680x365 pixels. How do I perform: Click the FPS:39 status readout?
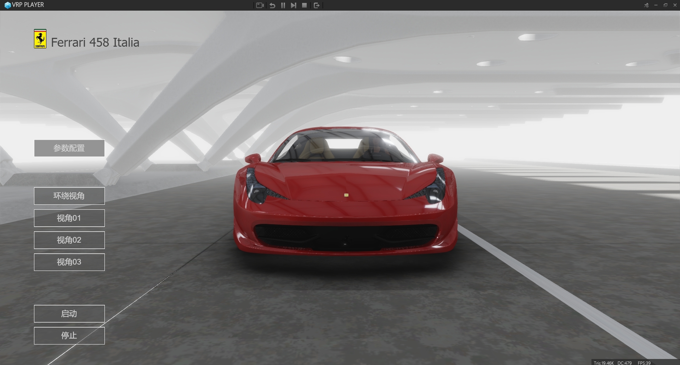coord(644,363)
